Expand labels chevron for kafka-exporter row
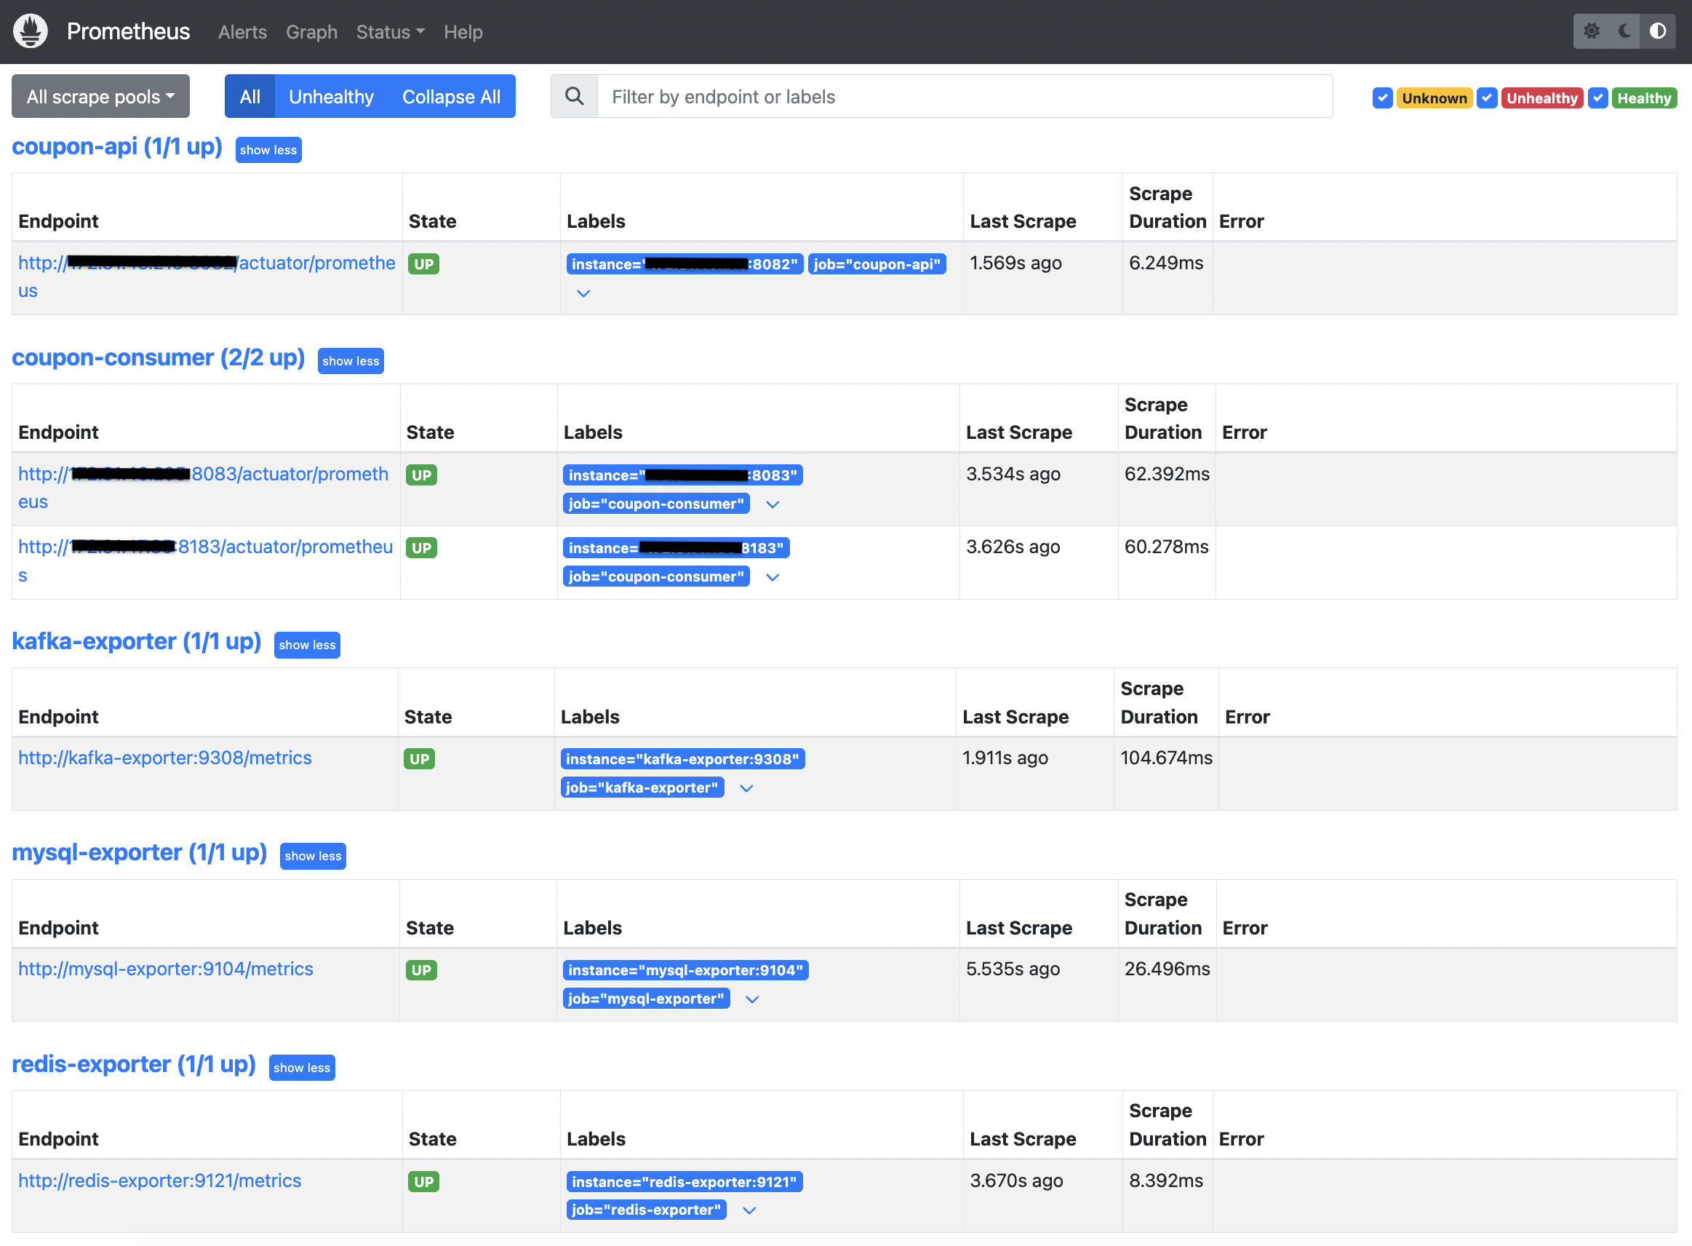 pyautogui.click(x=746, y=788)
